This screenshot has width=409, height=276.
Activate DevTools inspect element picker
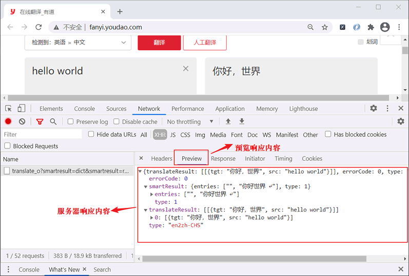(8, 109)
